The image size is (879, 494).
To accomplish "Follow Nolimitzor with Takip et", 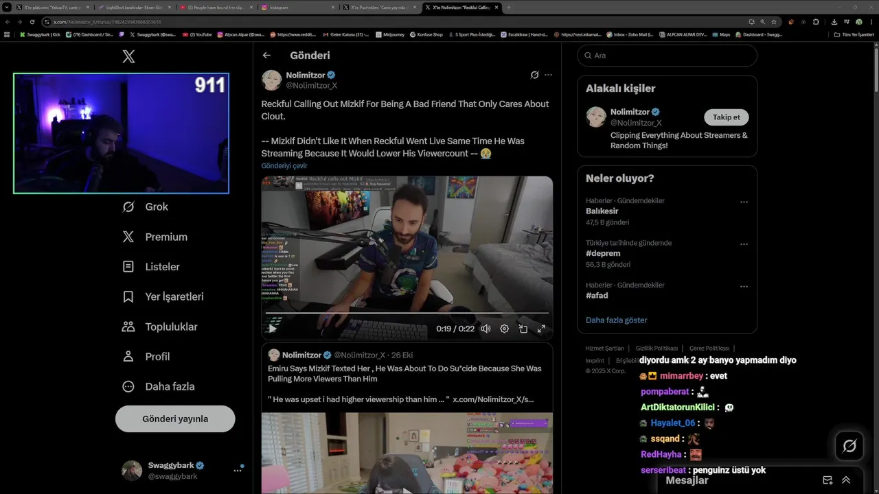I will coord(726,117).
